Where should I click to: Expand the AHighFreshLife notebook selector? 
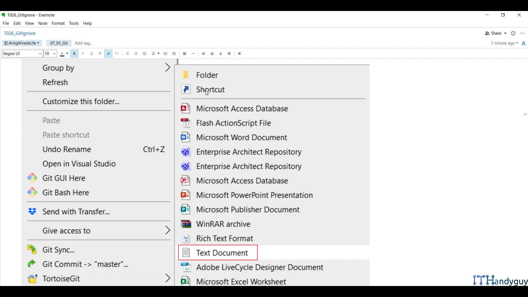[22, 43]
